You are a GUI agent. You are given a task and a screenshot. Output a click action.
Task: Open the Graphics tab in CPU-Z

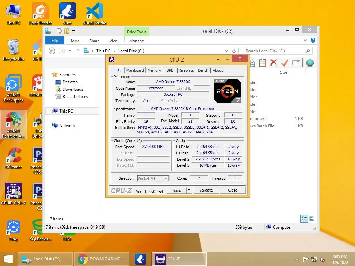click(187, 70)
